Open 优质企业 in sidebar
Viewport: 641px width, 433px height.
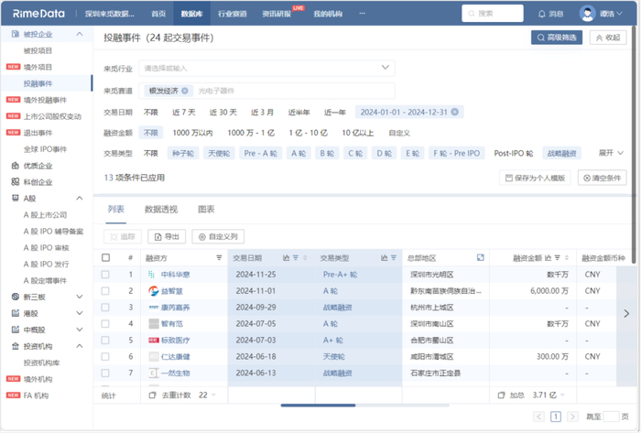point(38,166)
